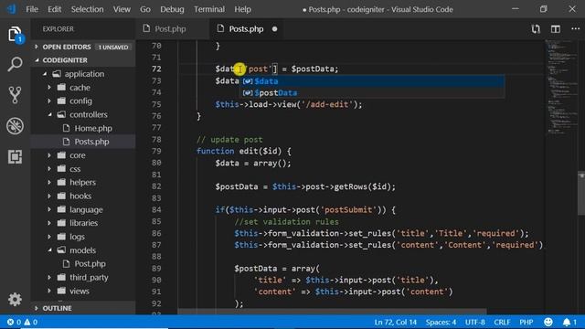Open the Search view in activity bar
Viewport: 585px width, 329px height.
pos(15,65)
